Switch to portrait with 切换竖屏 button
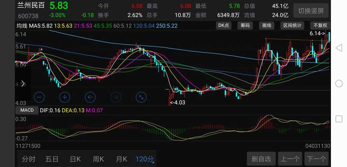The image size is (347, 167). pos(311,11)
